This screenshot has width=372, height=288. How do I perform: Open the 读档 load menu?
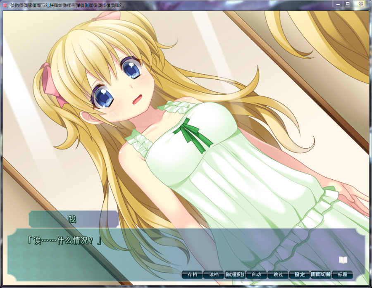(214, 274)
